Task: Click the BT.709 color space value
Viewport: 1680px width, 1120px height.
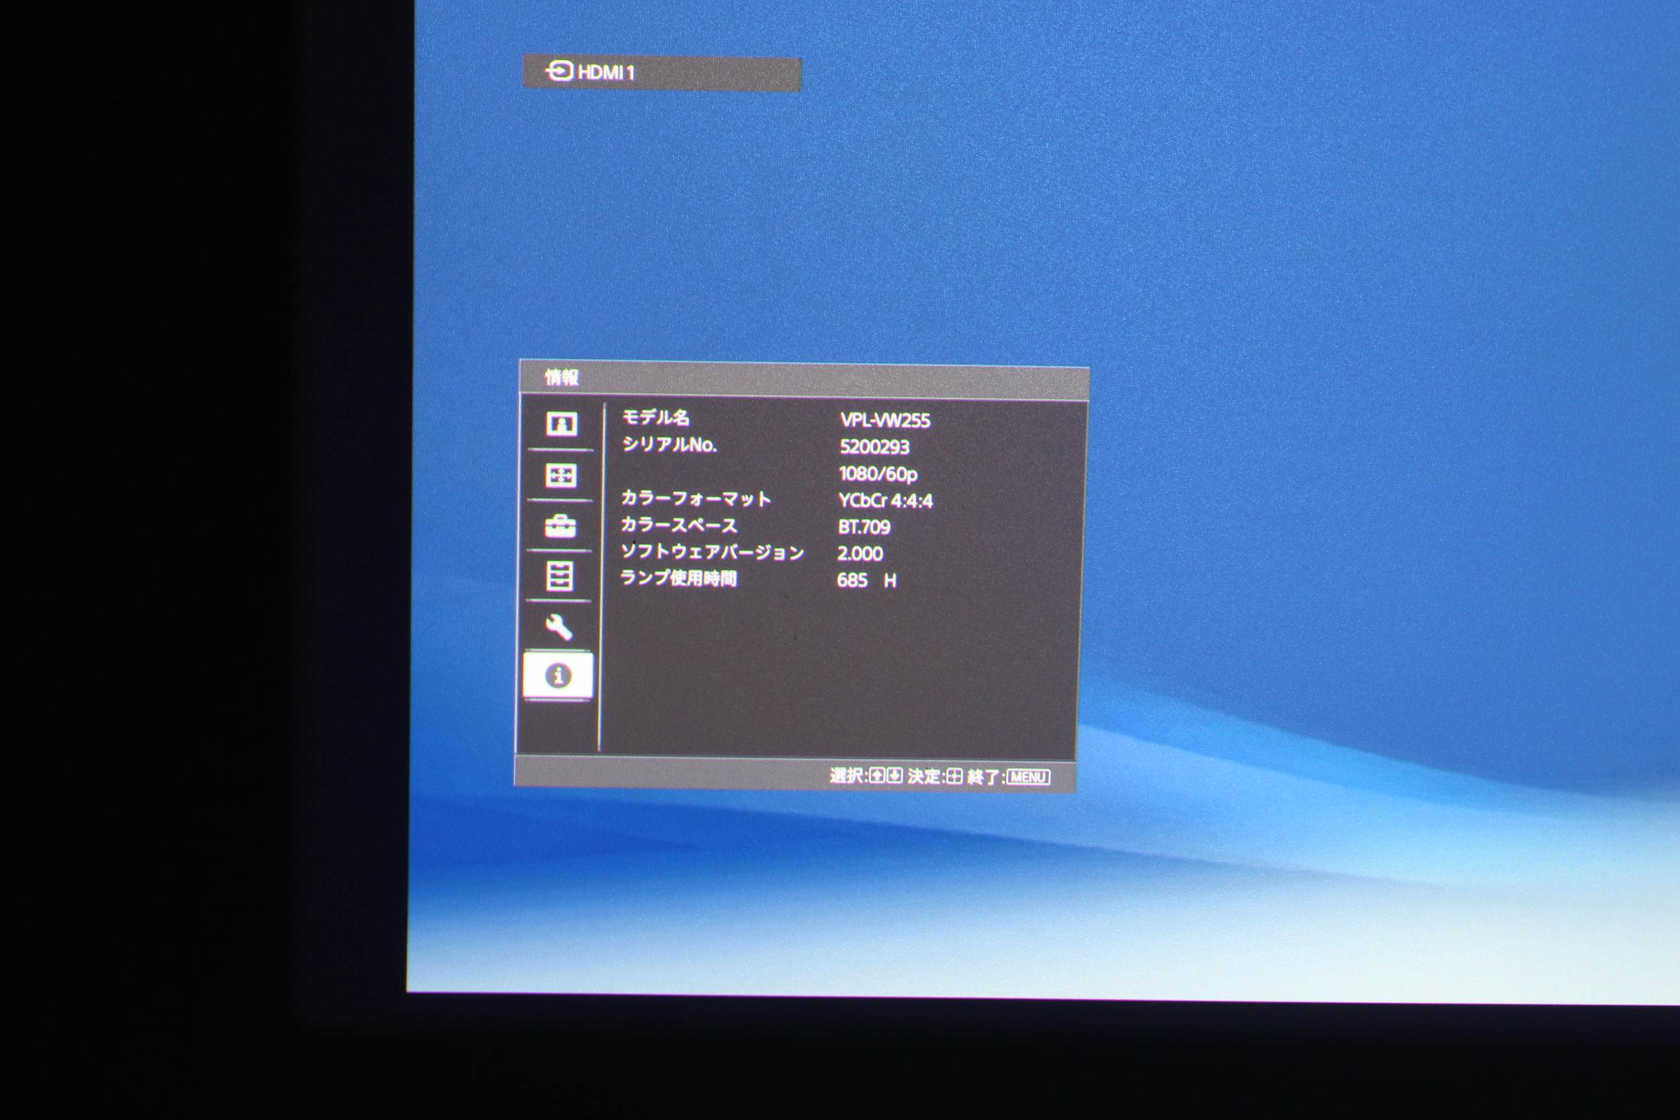Action: point(864,527)
